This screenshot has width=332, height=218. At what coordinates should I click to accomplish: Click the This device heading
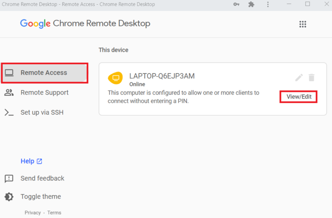[114, 50]
